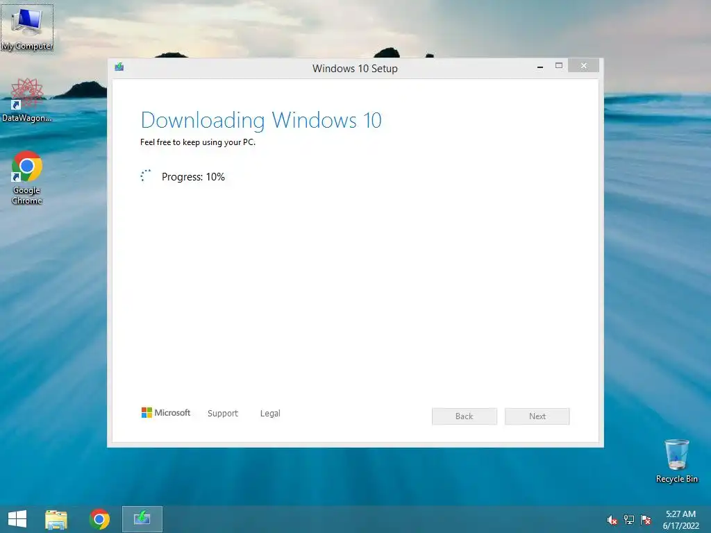711x533 pixels.
Task: Minimize the Windows 10 Setup window
Action: [x=540, y=66]
